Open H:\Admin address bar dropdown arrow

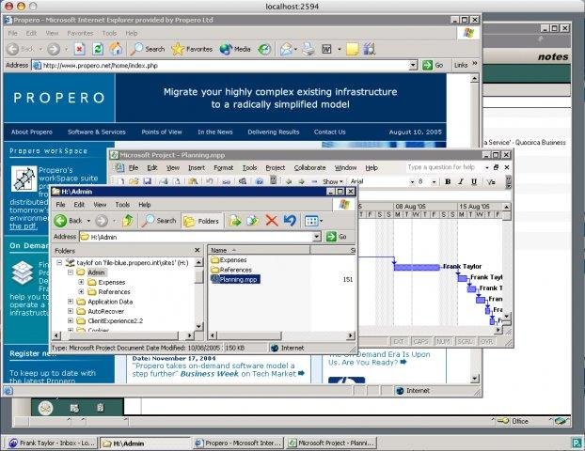click(x=316, y=237)
